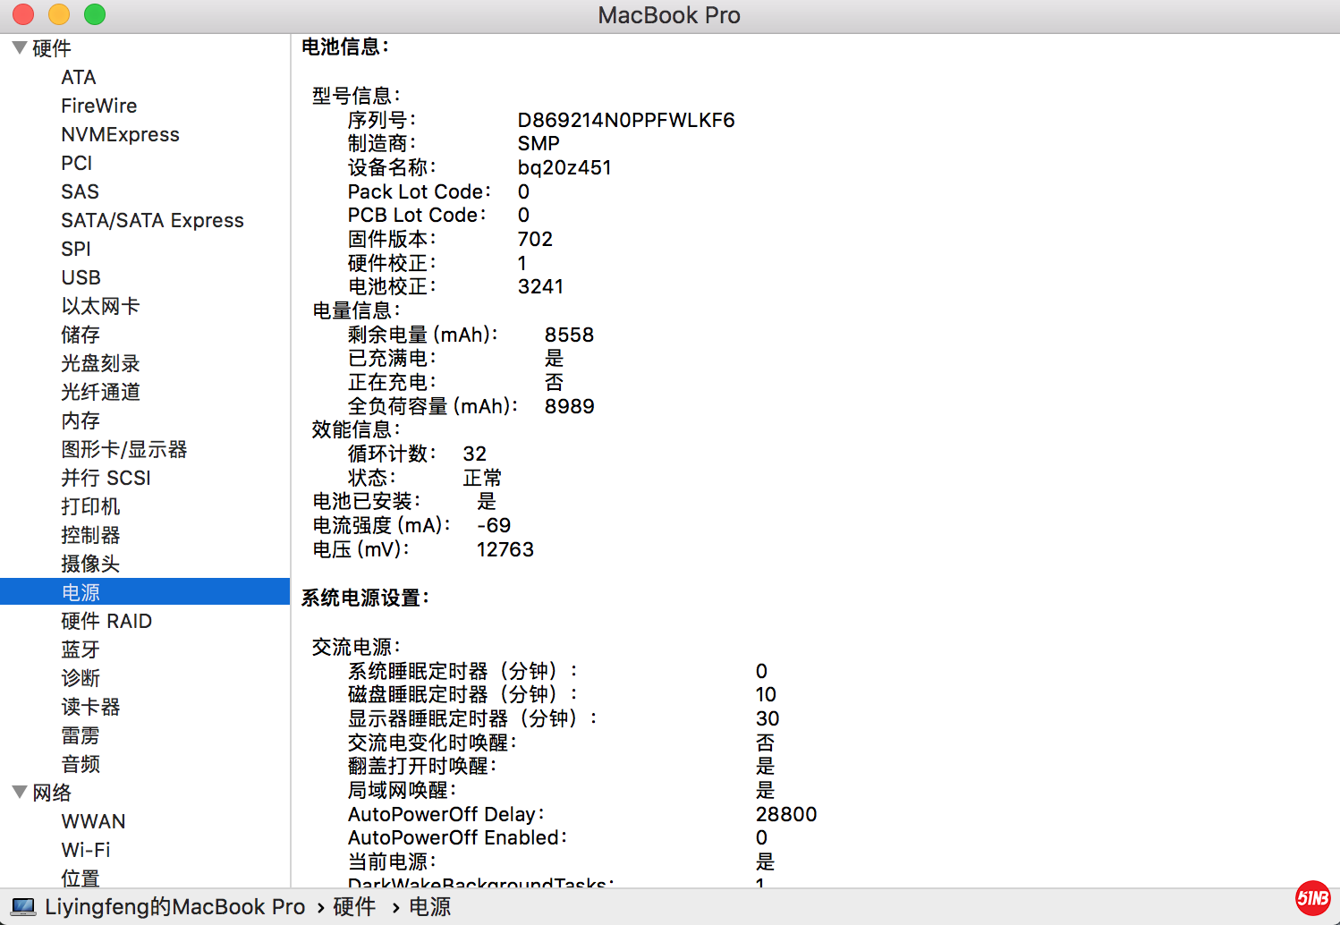Open the NVMExpress hardware category
Image resolution: width=1340 pixels, height=925 pixels.
pos(120,134)
